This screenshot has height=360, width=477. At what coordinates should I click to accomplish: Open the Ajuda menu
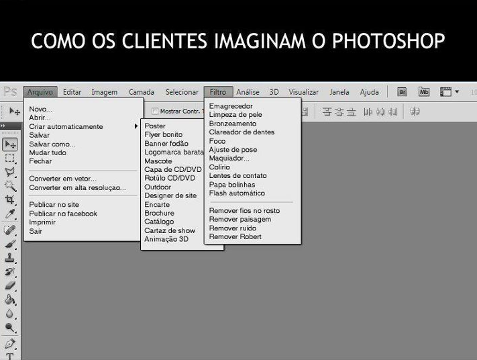click(369, 92)
